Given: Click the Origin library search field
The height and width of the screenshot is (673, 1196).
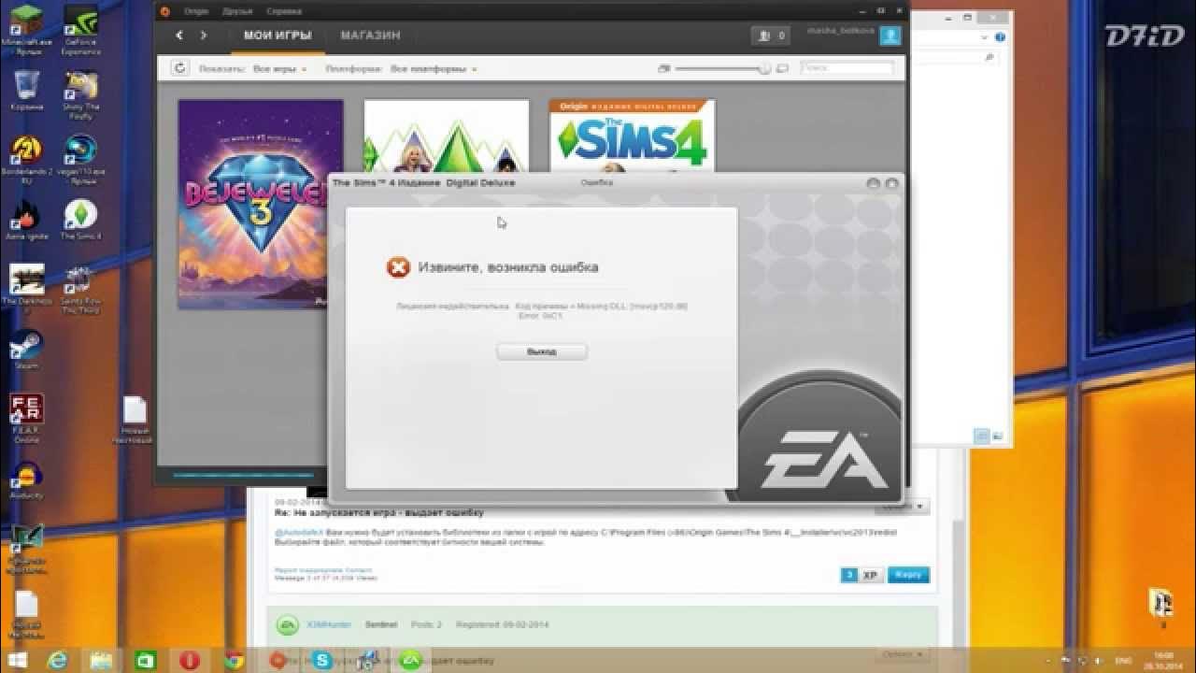Looking at the screenshot, I should [847, 68].
